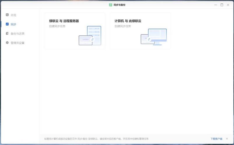Click the 管理员设置 gear icon

tap(7, 43)
